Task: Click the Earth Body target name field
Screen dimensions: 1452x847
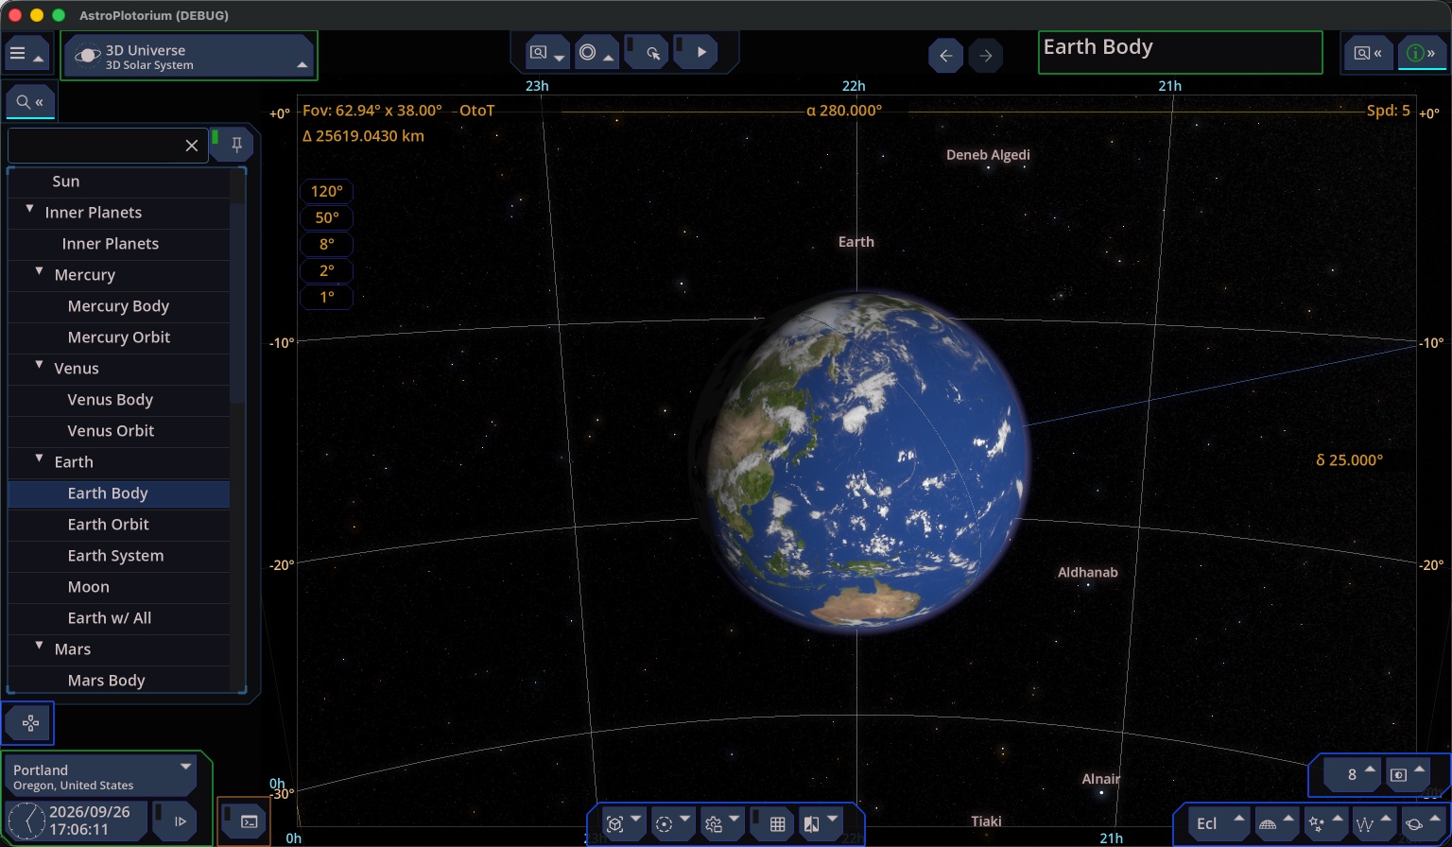Action: (x=1180, y=53)
